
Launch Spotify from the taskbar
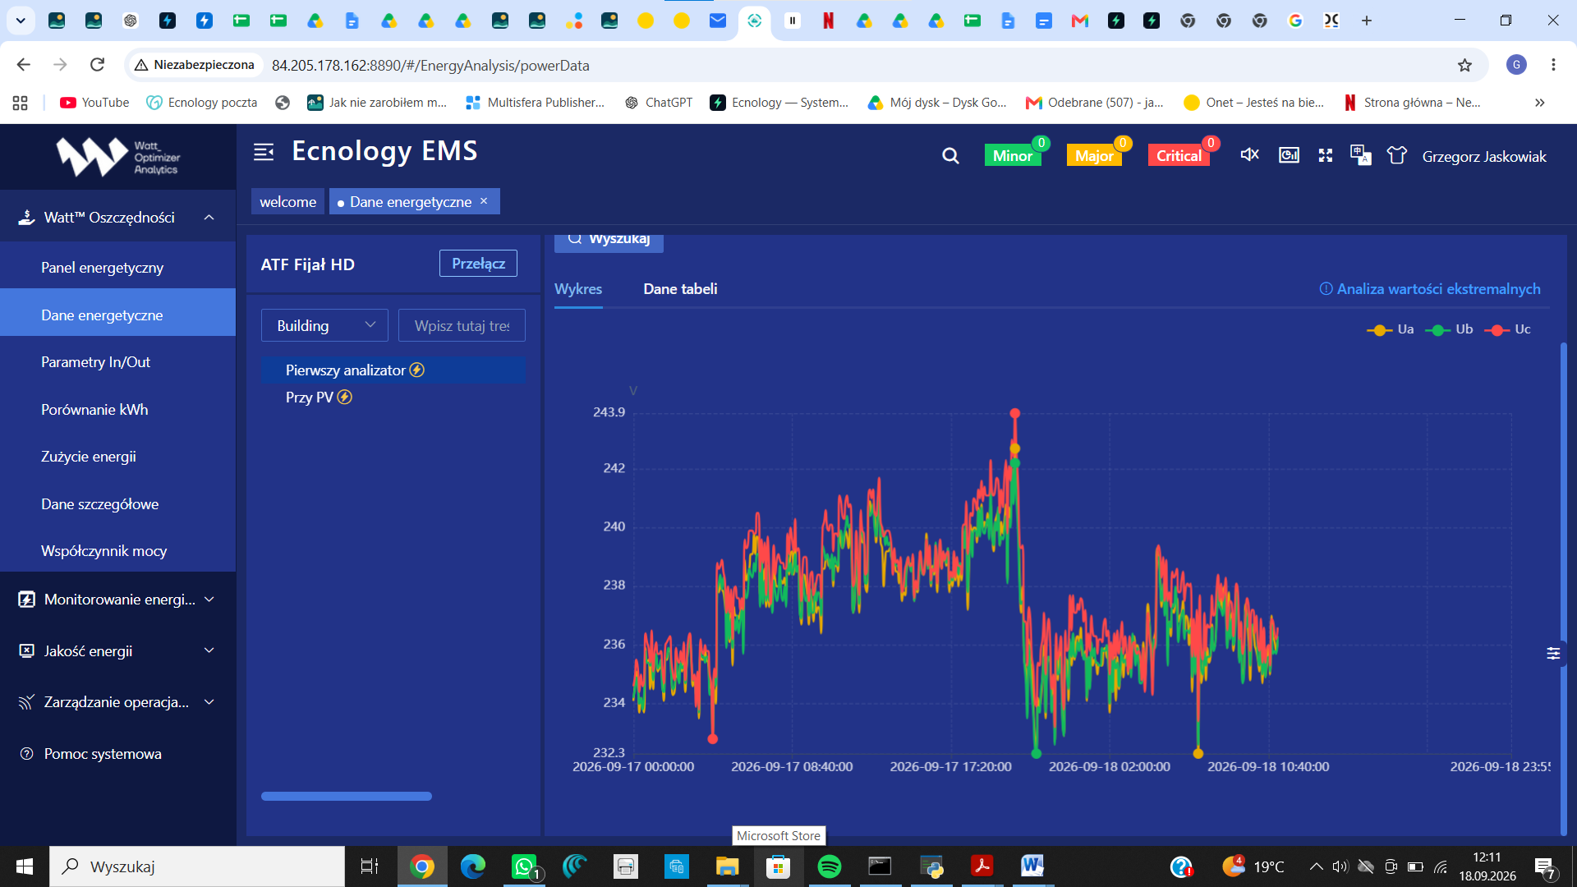(830, 866)
